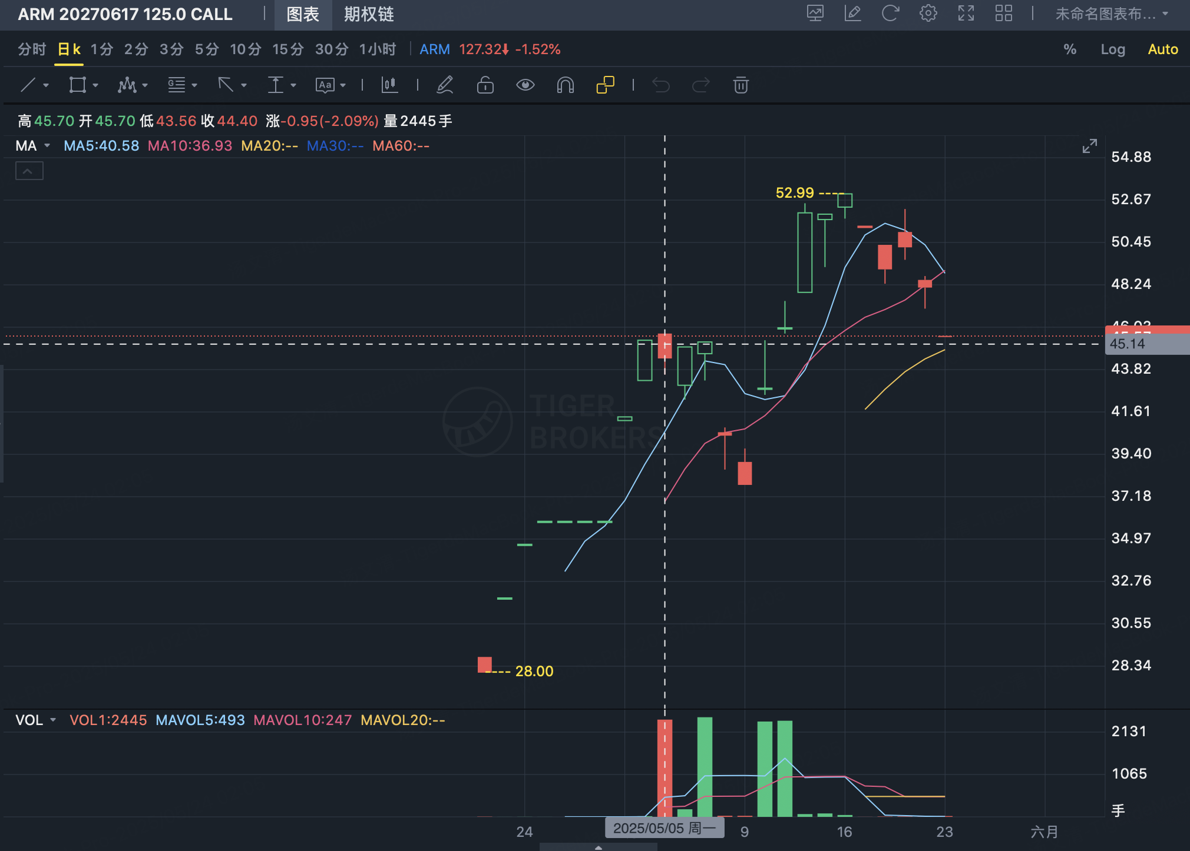The image size is (1190, 851).
Task: Open the unnamed chart layout dropdown
Action: point(1112,14)
